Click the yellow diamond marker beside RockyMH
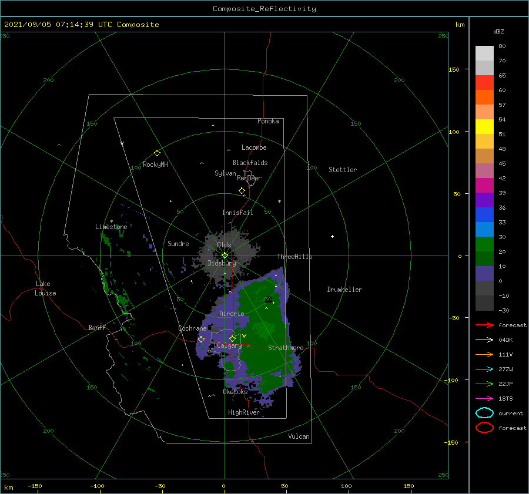 (x=157, y=153)
